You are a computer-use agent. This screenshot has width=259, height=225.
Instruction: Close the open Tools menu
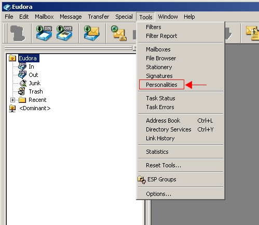[146, 17]
